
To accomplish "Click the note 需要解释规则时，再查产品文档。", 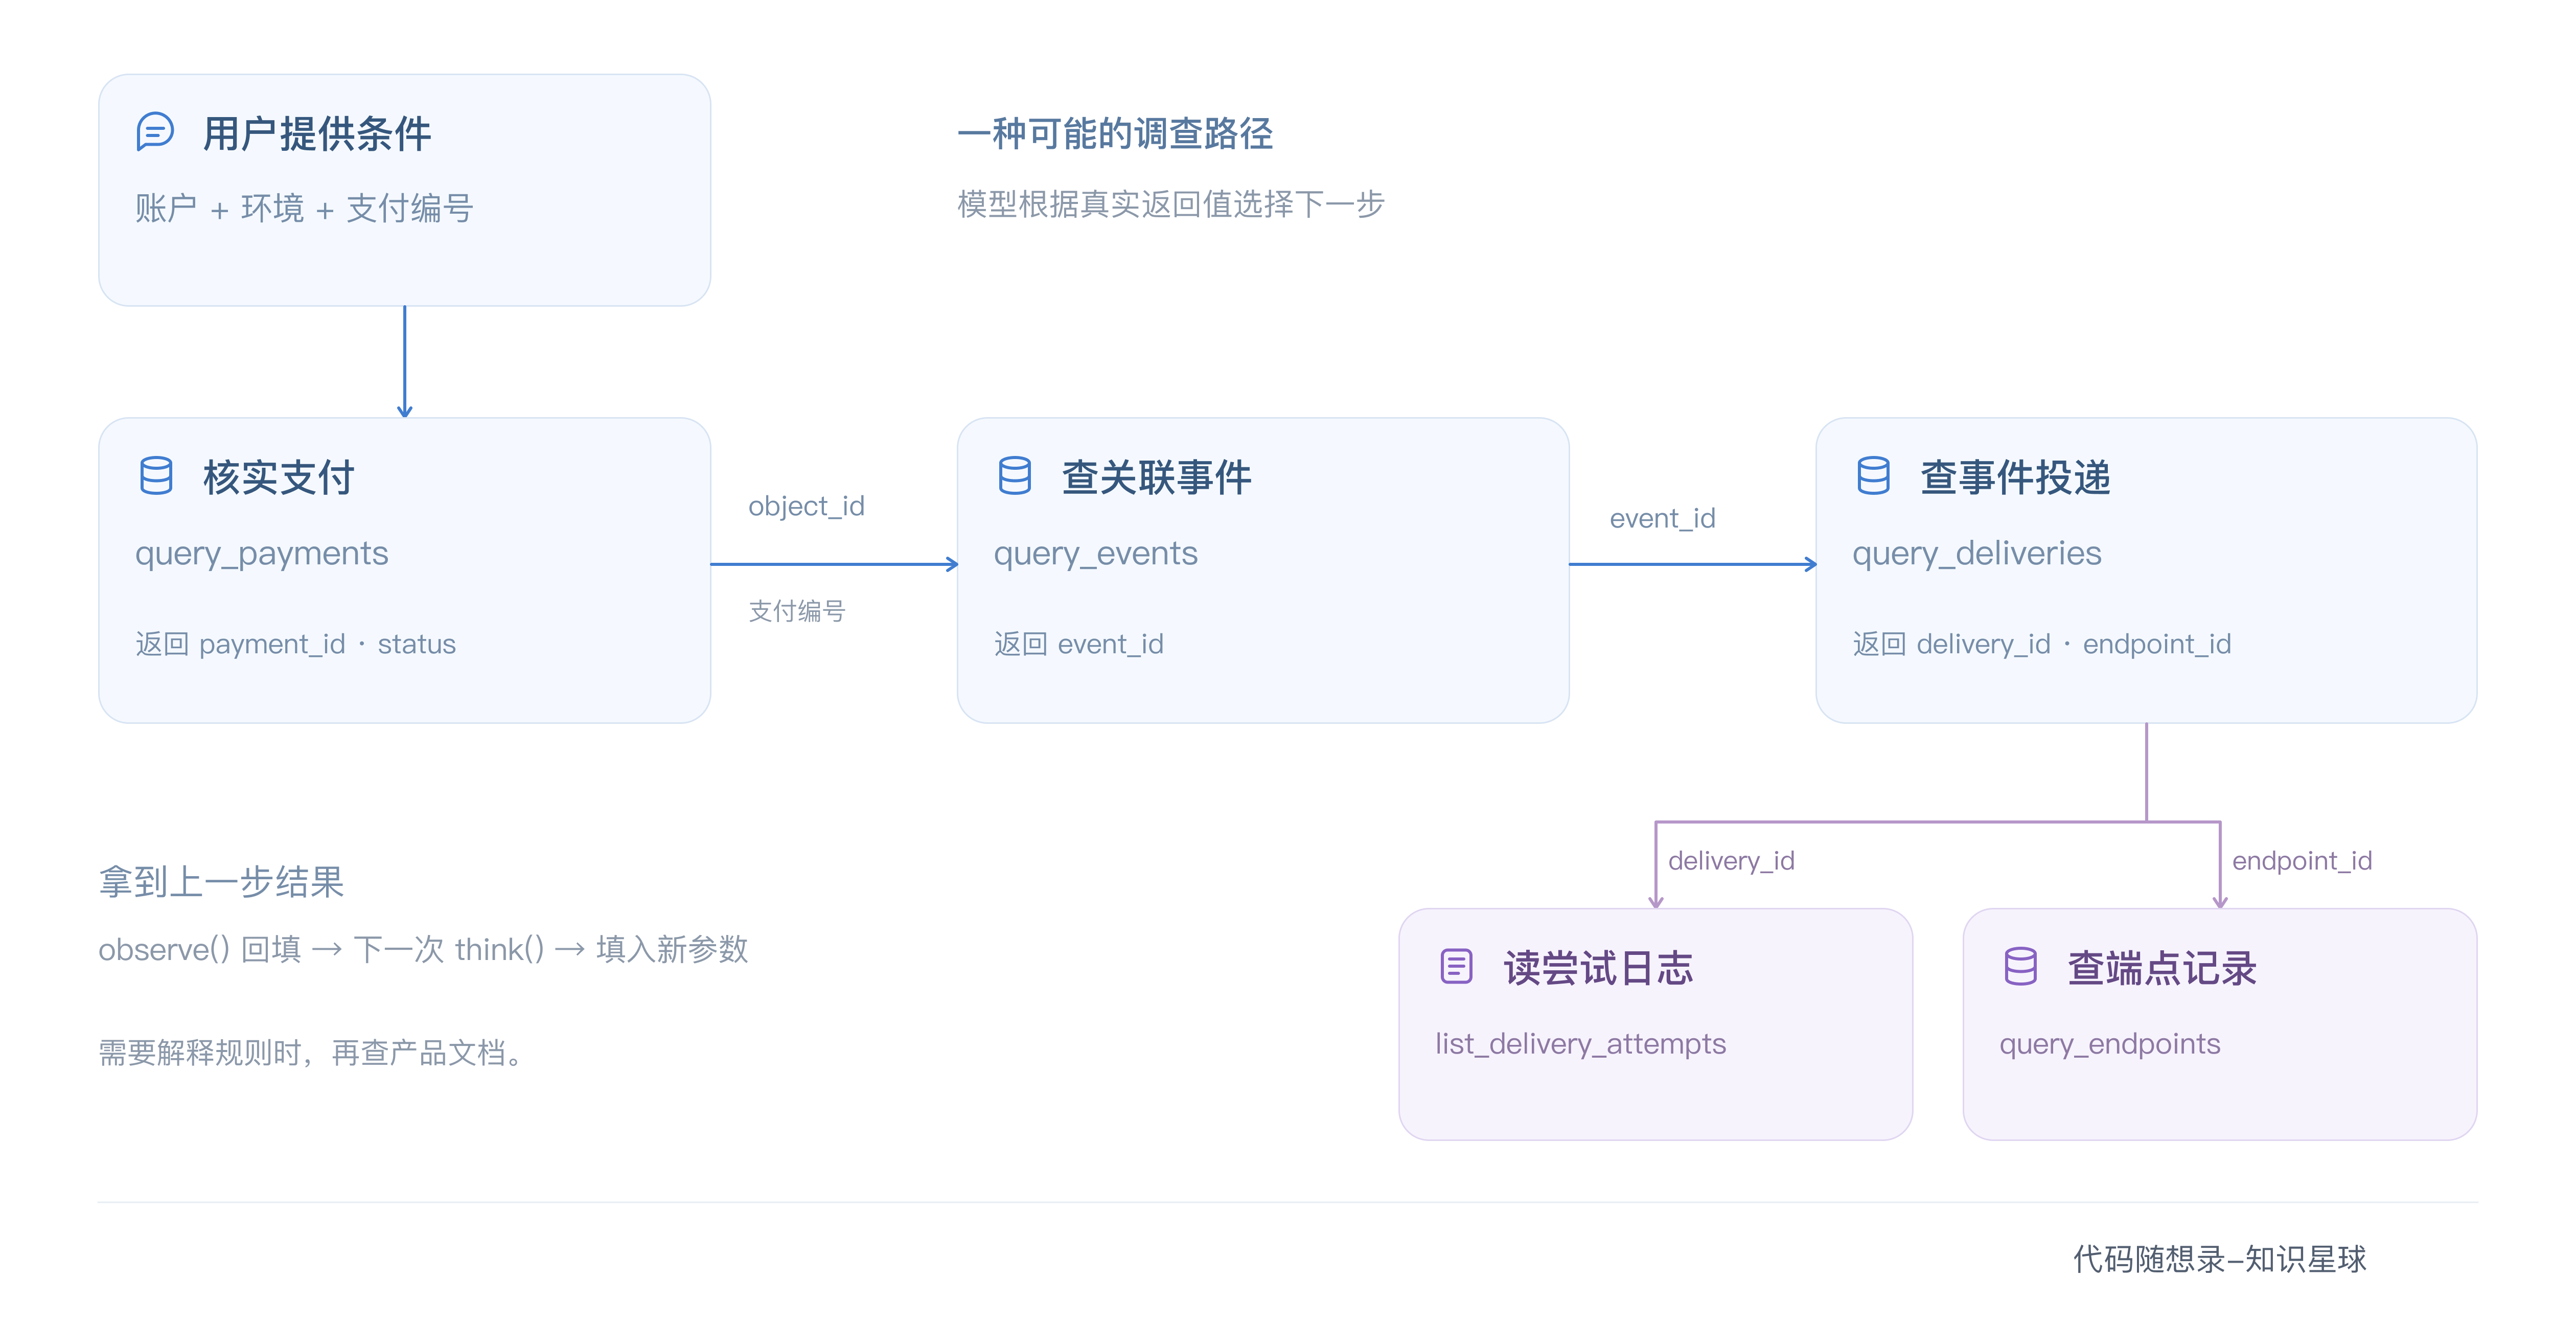I will (x=312, y=1052).
